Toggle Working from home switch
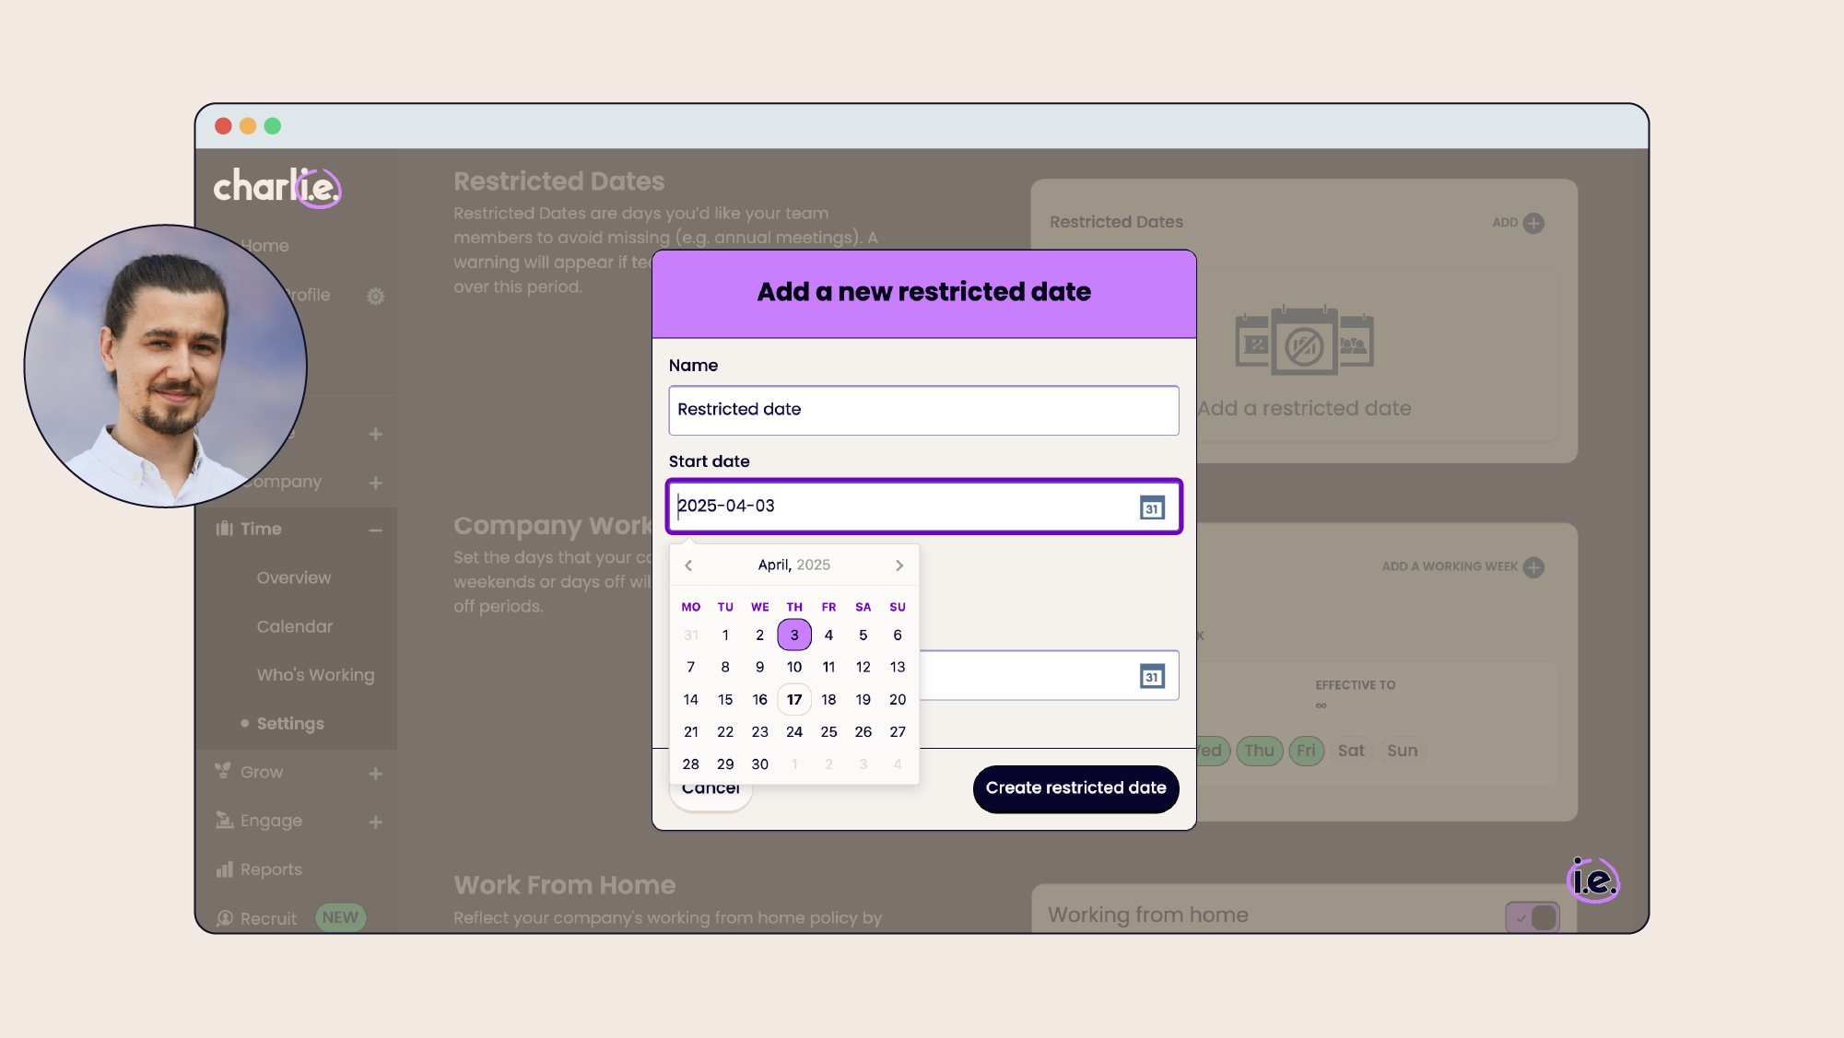Screen dimensions: 1844x1038 pyautogui.click(x=1533, y=917)
